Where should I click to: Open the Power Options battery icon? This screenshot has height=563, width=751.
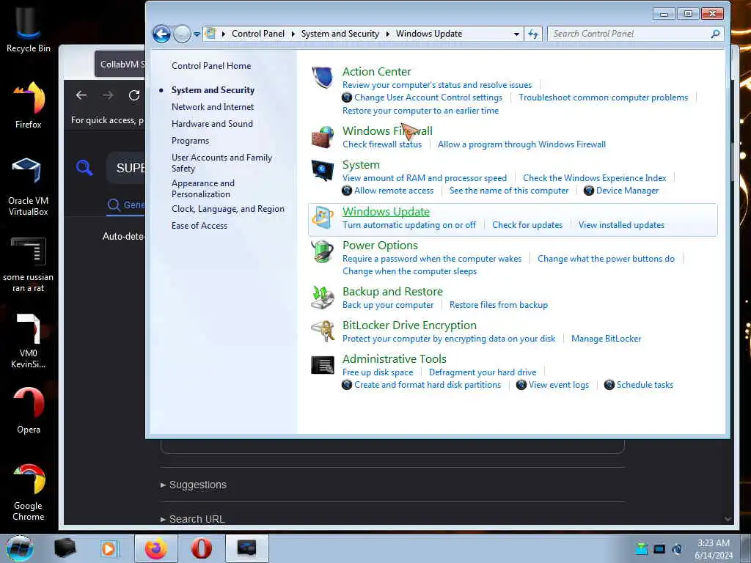323,251
